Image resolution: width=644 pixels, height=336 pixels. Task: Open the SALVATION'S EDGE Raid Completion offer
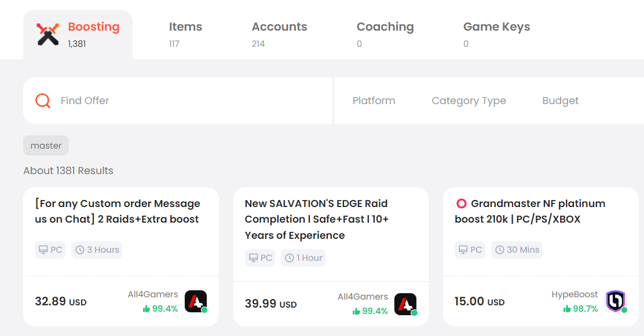pos(316,220)
